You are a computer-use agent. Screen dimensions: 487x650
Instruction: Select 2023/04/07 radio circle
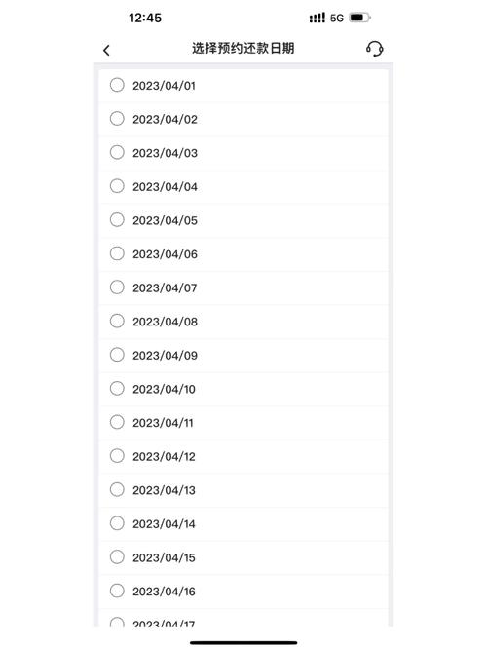[x=117, y=287]
